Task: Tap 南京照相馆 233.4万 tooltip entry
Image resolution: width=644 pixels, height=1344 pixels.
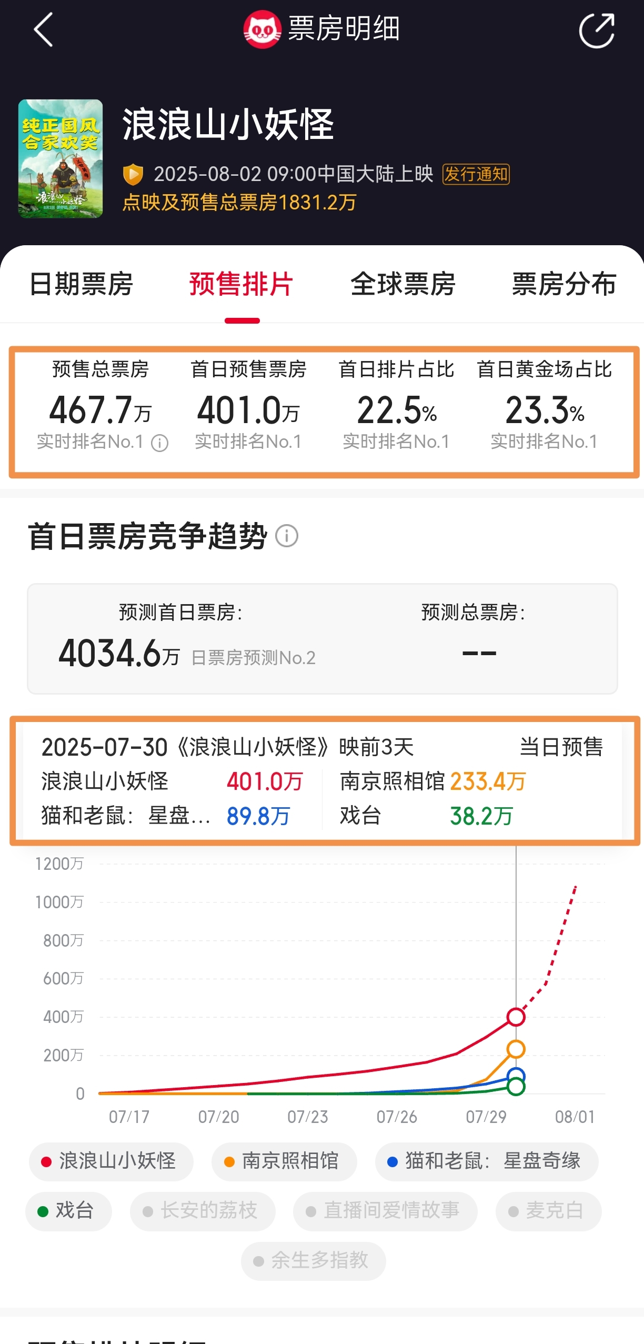Action: [x=432, y=781]
